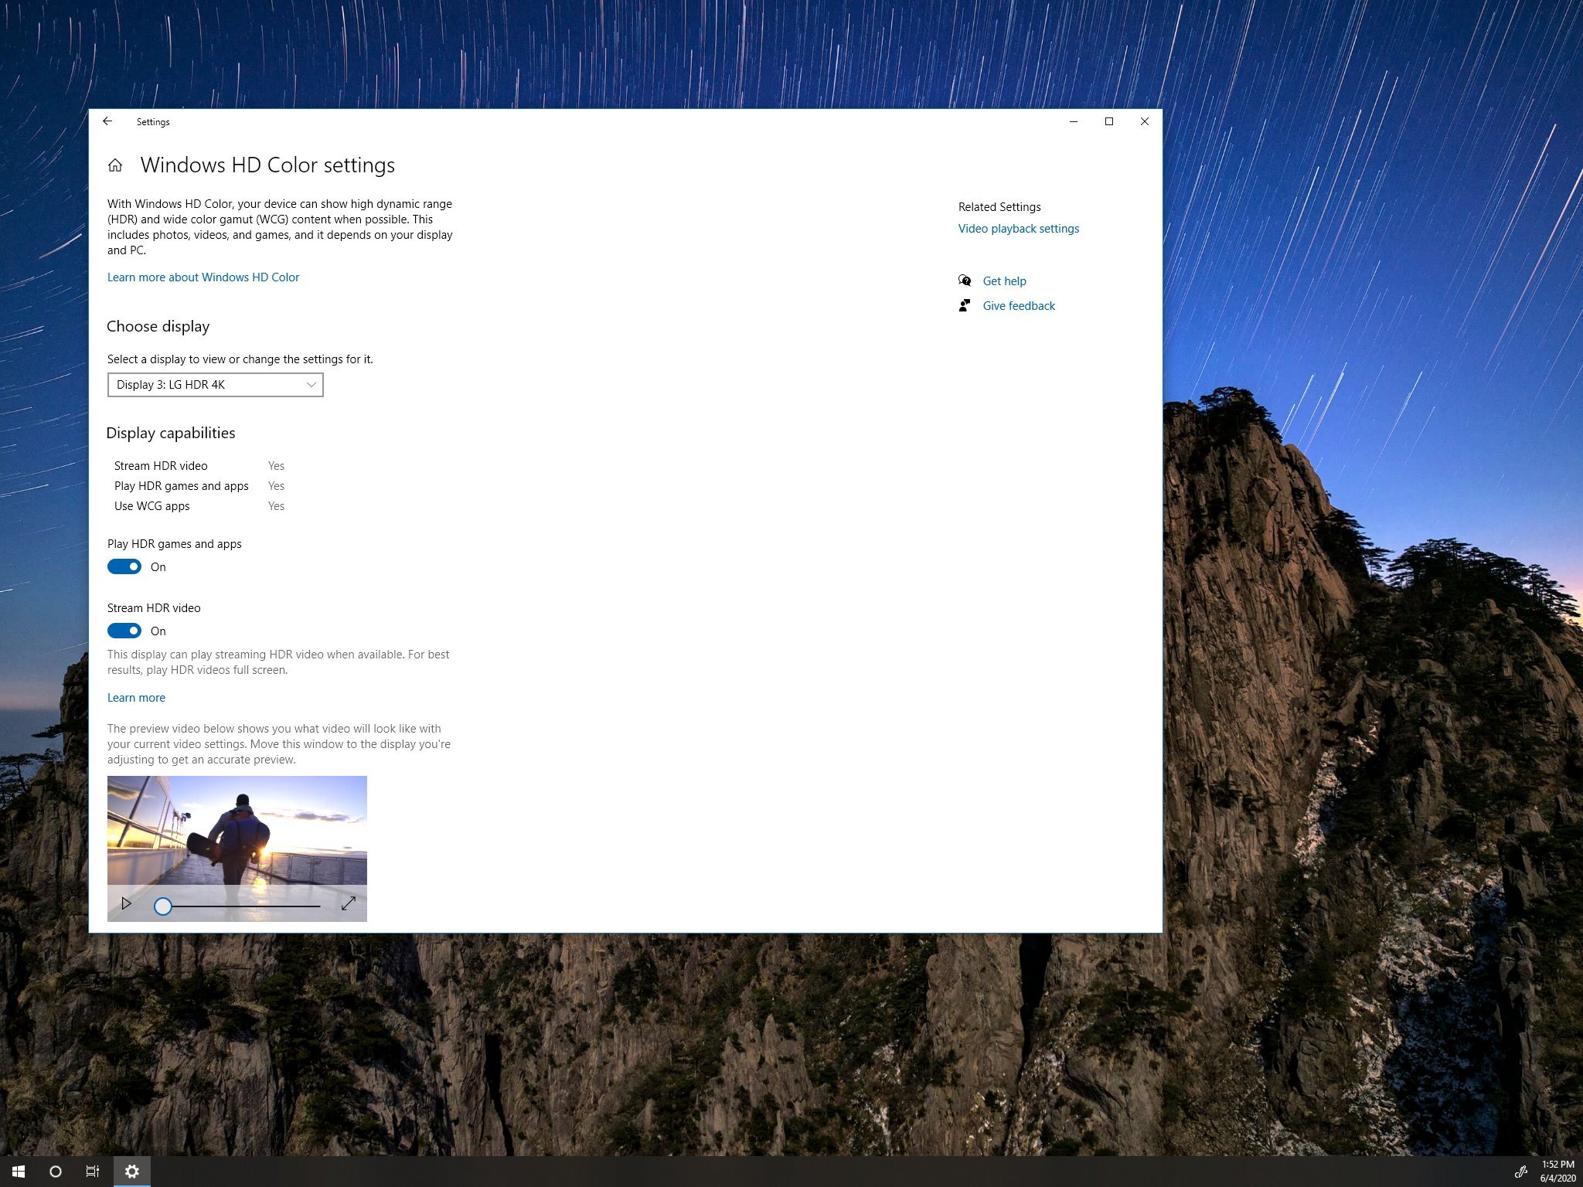Click the Get help icon
This screenshot has height=1187, width=1583.
[965, 279]
